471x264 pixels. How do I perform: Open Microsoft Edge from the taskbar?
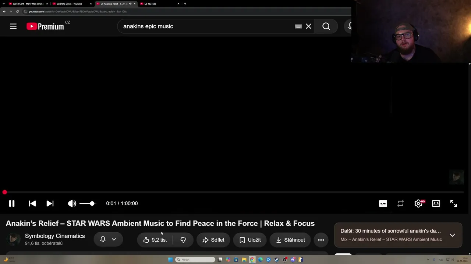point(260,260)
